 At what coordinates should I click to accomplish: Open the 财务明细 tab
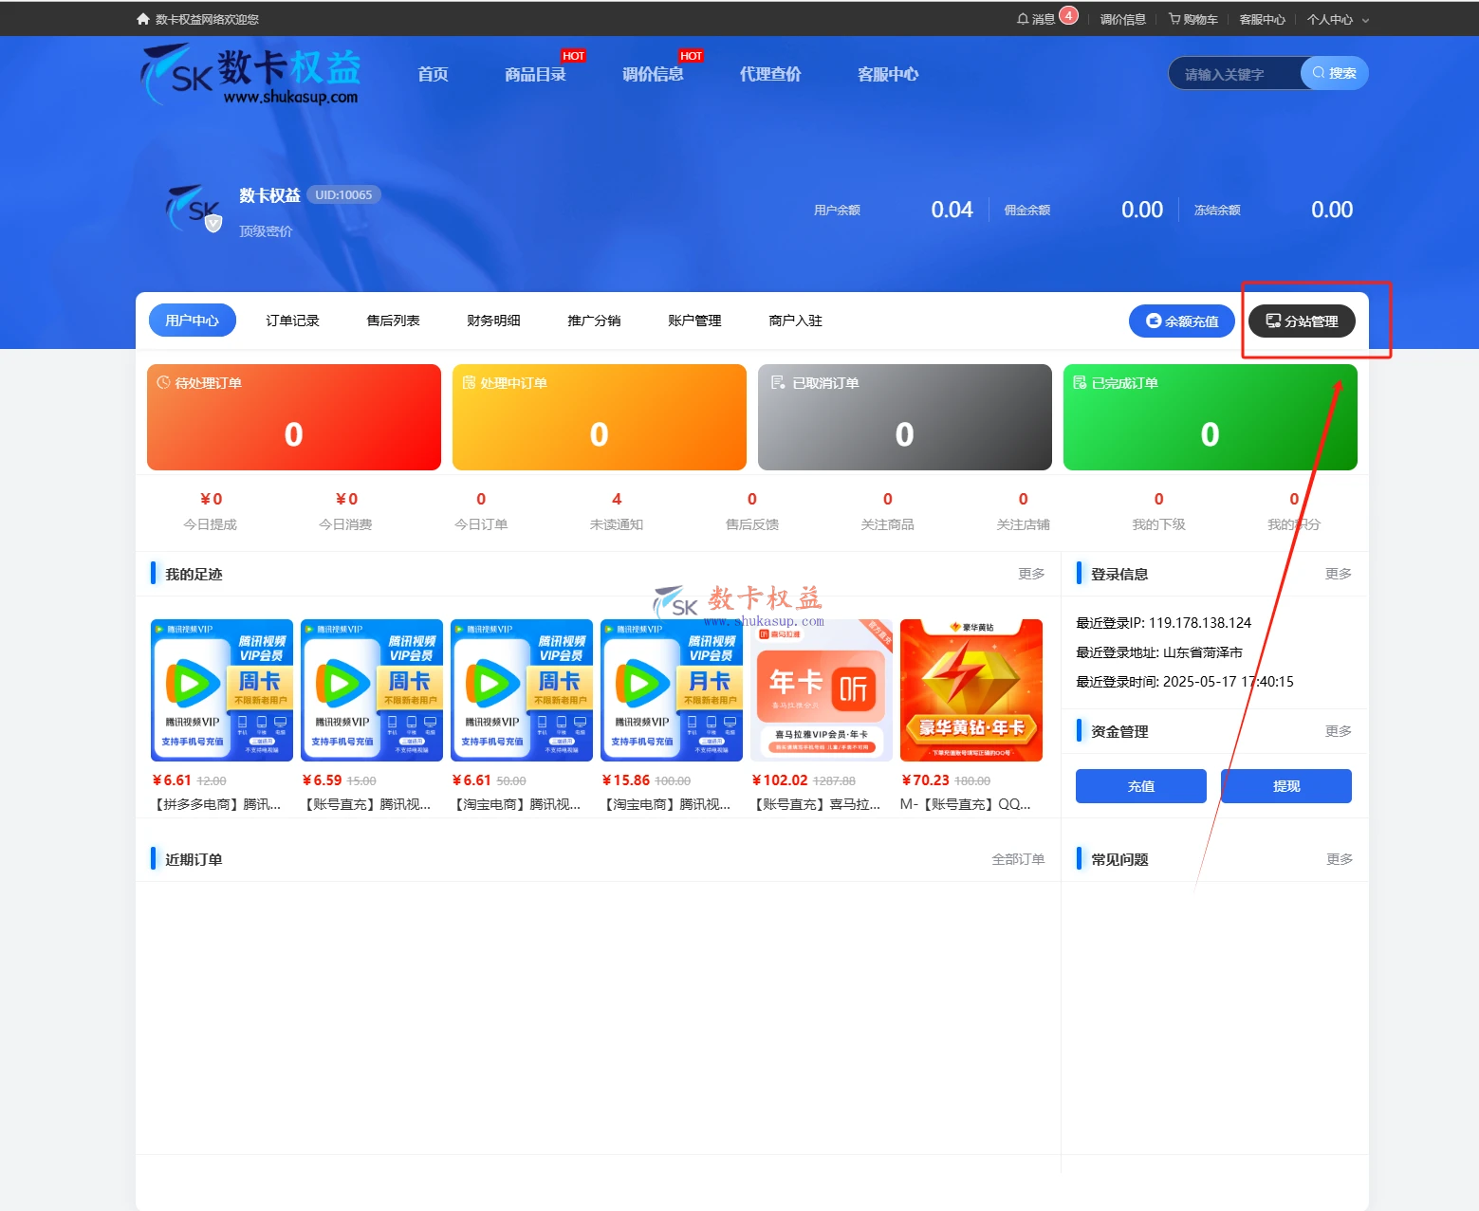[493, 321]
